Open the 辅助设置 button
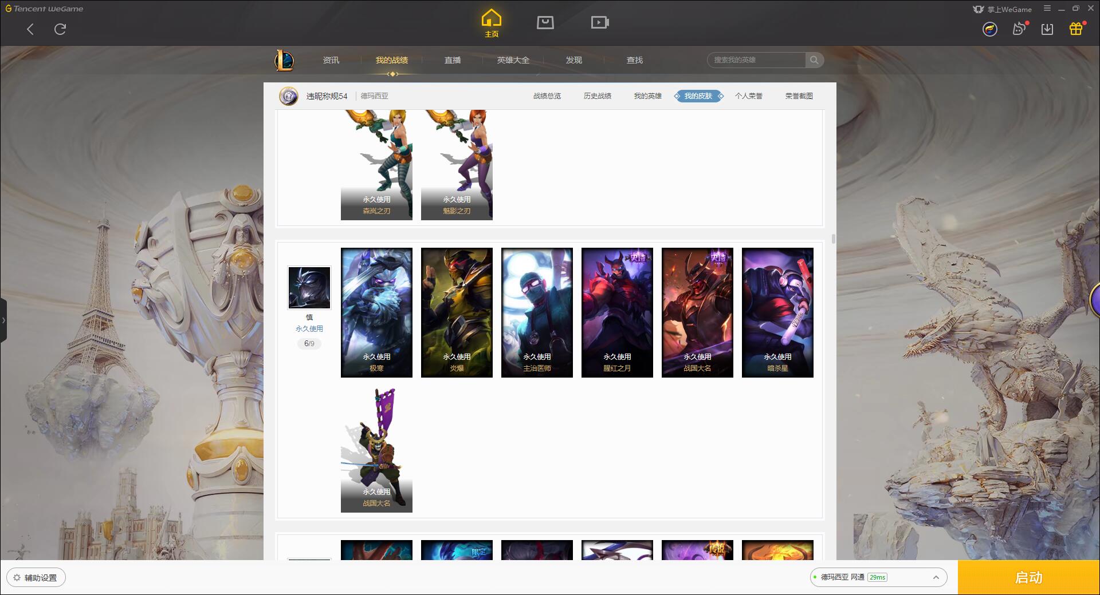Screen dimensions: 1100x595 click(x=36, y=578)
